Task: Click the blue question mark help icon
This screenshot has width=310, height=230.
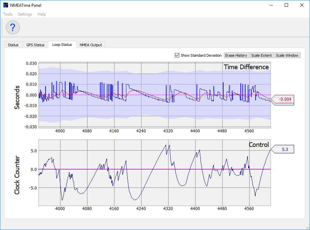Action: [13, 27]
